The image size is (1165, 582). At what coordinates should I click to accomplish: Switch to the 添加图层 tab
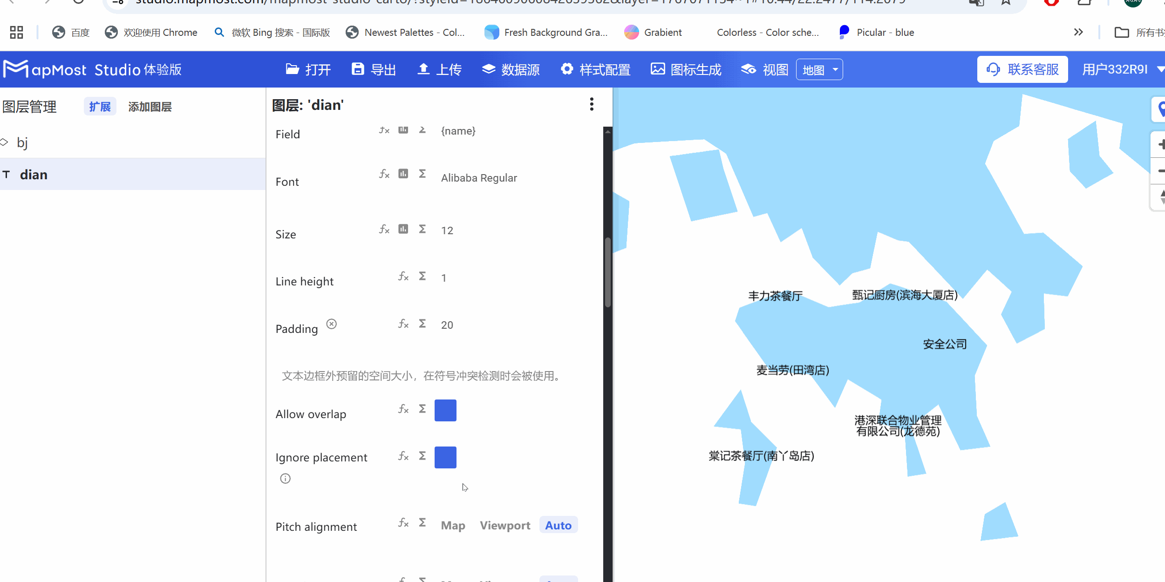click(150, 106)
